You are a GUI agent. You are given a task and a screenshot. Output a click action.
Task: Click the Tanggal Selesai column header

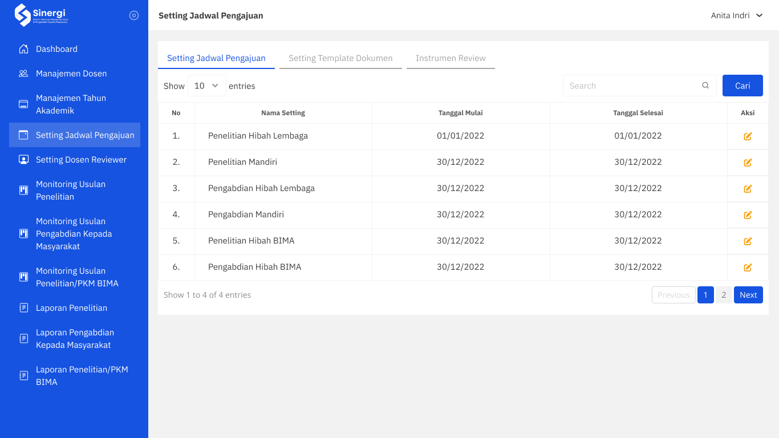pos(638,113)
